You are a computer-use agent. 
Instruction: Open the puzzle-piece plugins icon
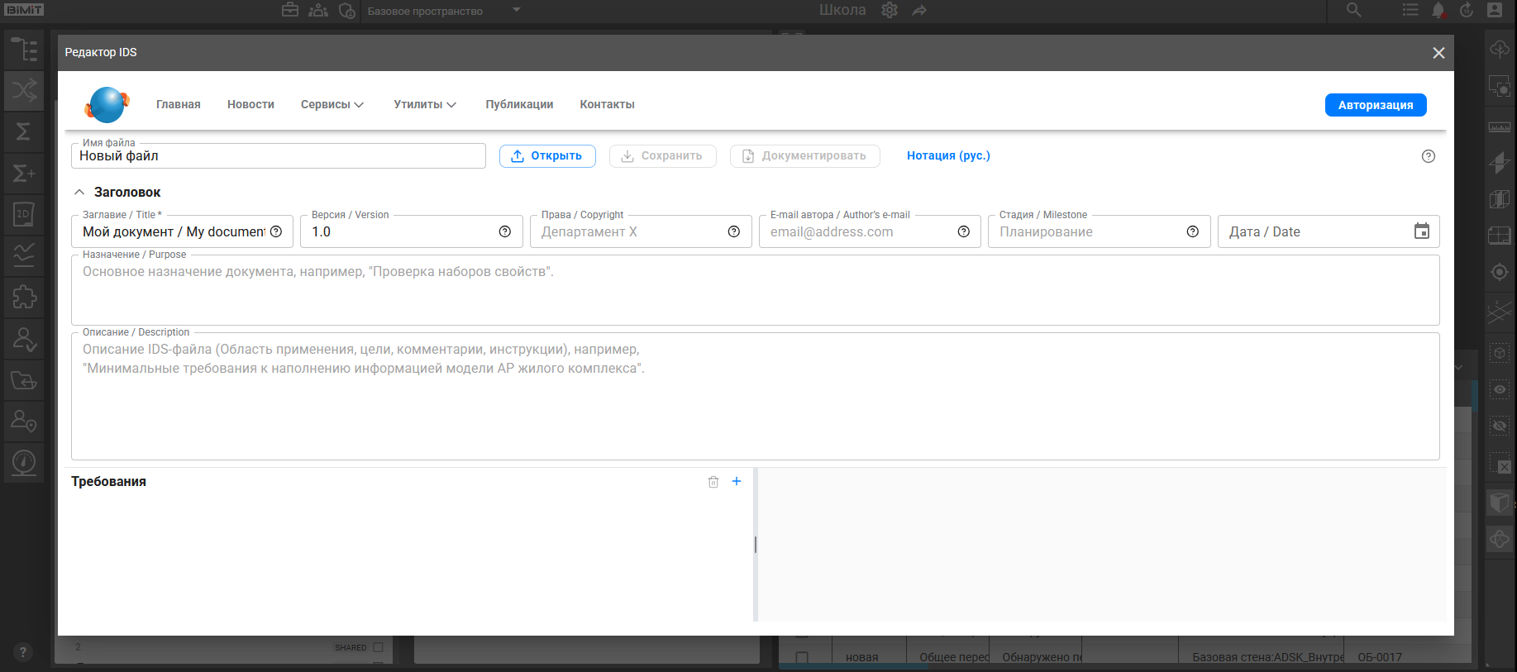point(24,297)
